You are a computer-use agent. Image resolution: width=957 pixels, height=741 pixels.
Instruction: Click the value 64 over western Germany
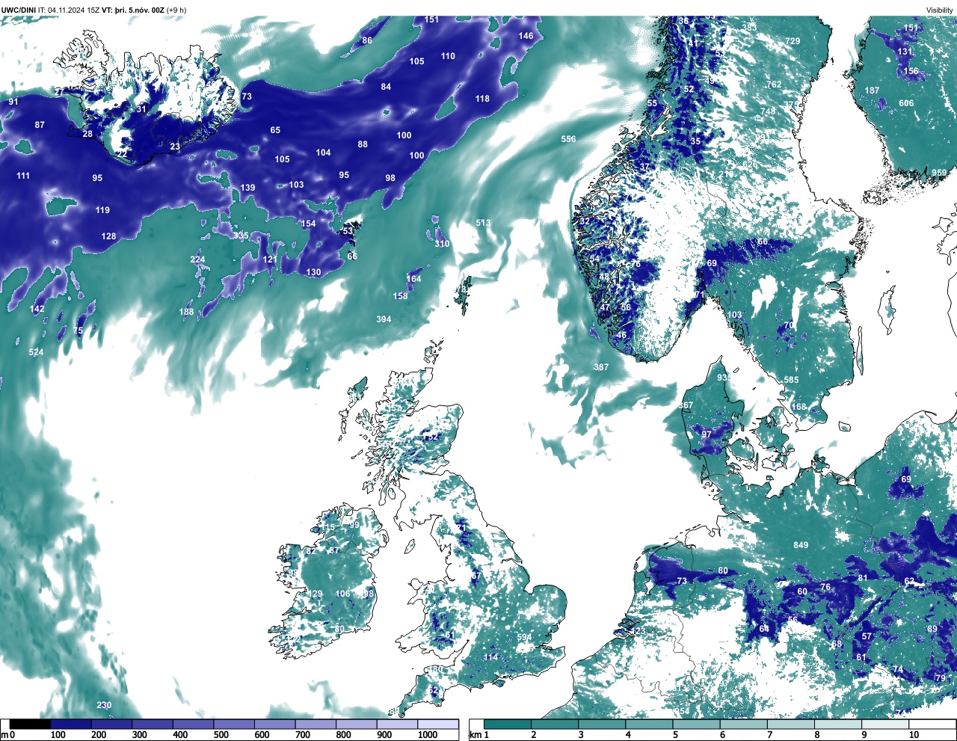[x=764, y=629]
